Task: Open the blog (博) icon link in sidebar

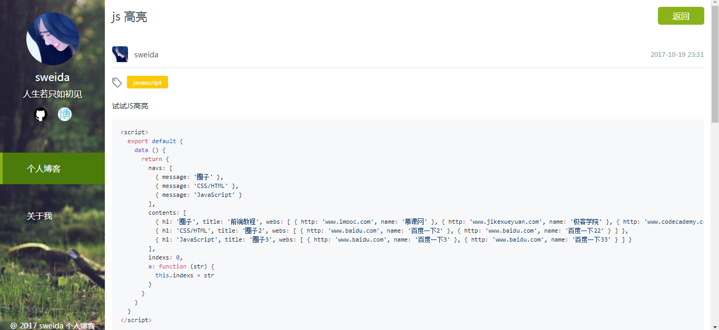Action: click(65, 114)
